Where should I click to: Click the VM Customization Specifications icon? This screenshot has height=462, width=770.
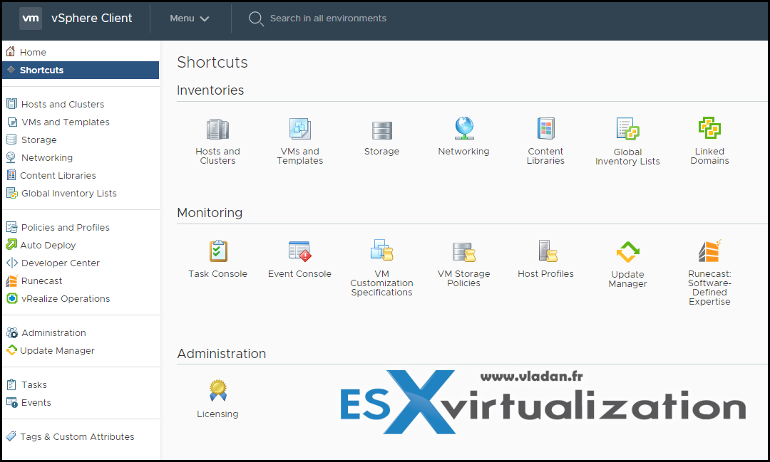[x=381, y=251]
